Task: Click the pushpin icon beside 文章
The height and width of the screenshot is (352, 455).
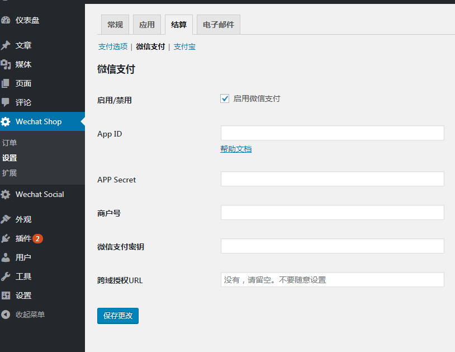Action: coord(6,45)
